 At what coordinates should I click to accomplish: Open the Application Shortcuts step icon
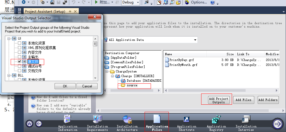coord(186,119)
